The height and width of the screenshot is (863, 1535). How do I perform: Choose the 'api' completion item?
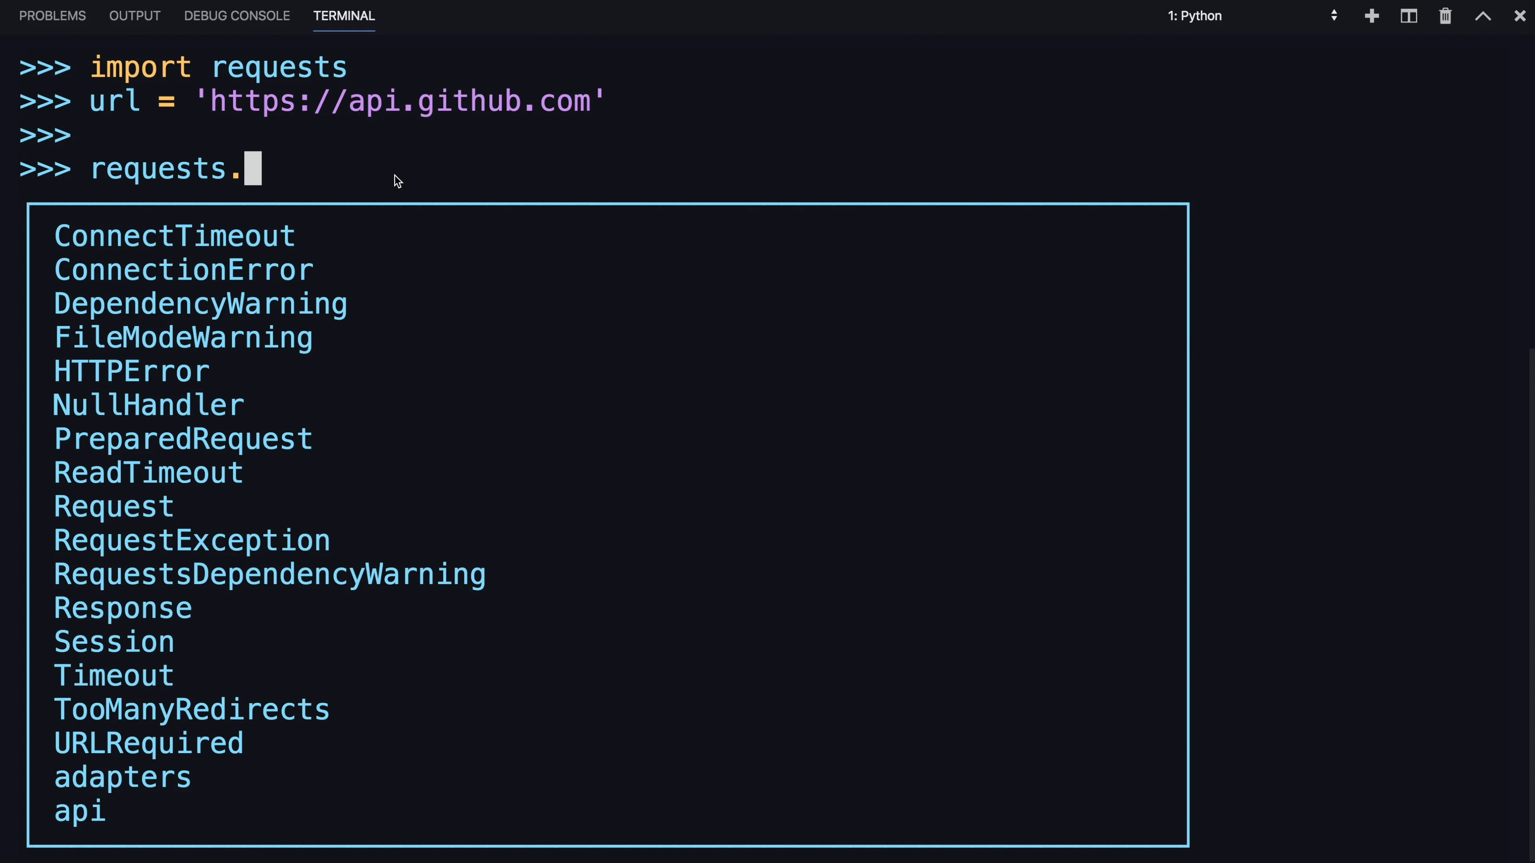[x=80, y=811]
